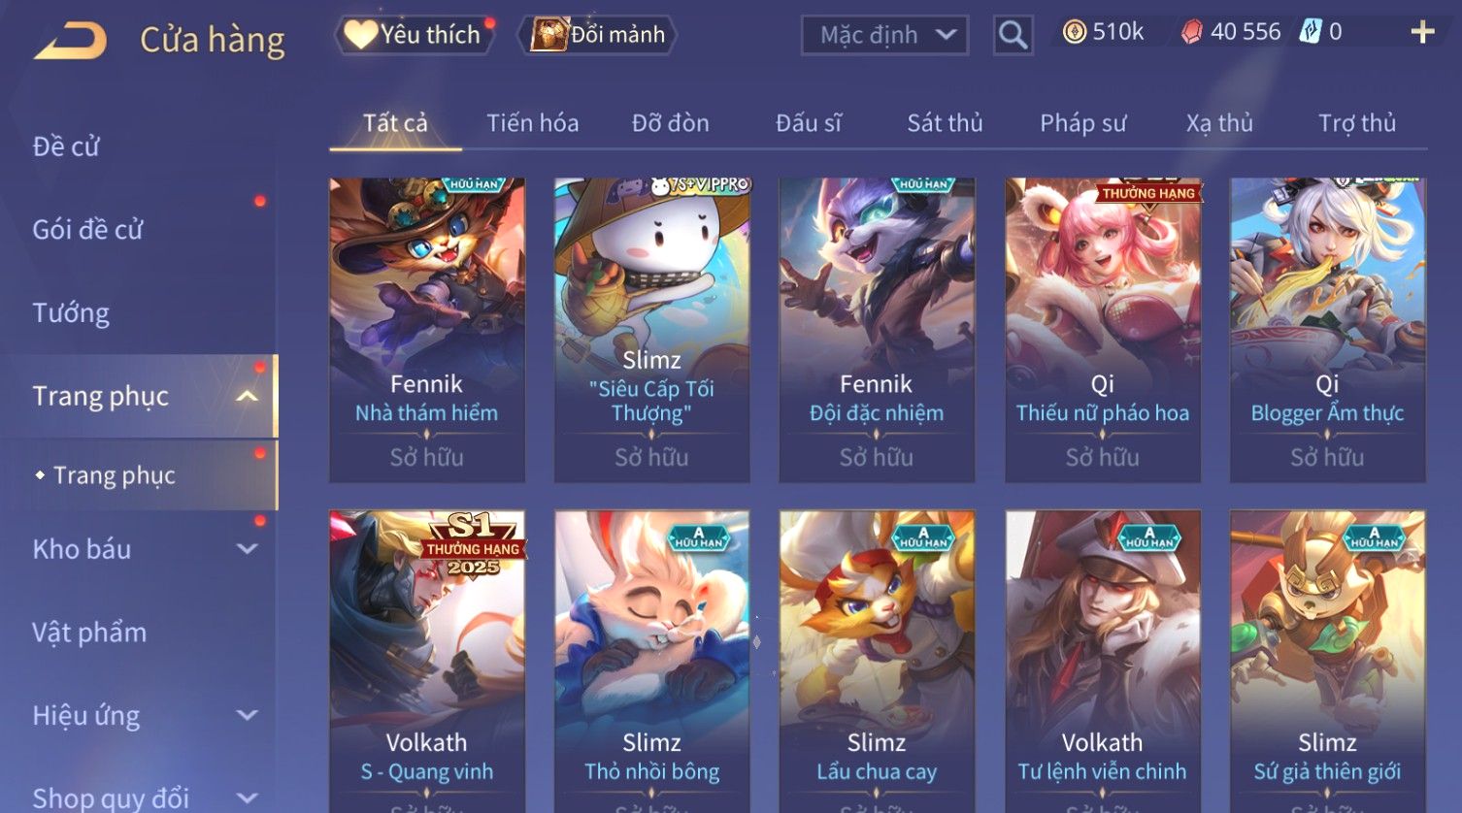The height and width of the screenshot is (813, 1462).
Task: Open Tướng in the sidebar
Action: pyautogui.click(x=71, y=313)
